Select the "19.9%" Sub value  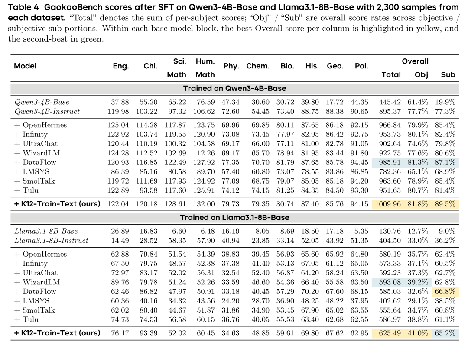pyautogui.click(x=445, y=102)
